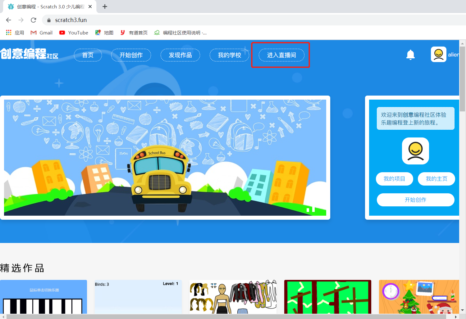The image size is (466, 319).
Task: Open the 编程社区使用说明 bookmark
Action: tap(180, 33)
